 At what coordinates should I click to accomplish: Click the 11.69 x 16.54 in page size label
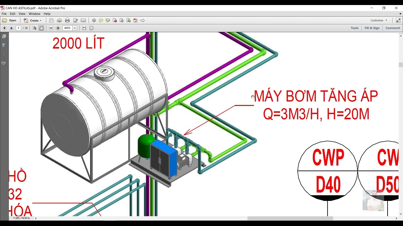click(21, 218)
